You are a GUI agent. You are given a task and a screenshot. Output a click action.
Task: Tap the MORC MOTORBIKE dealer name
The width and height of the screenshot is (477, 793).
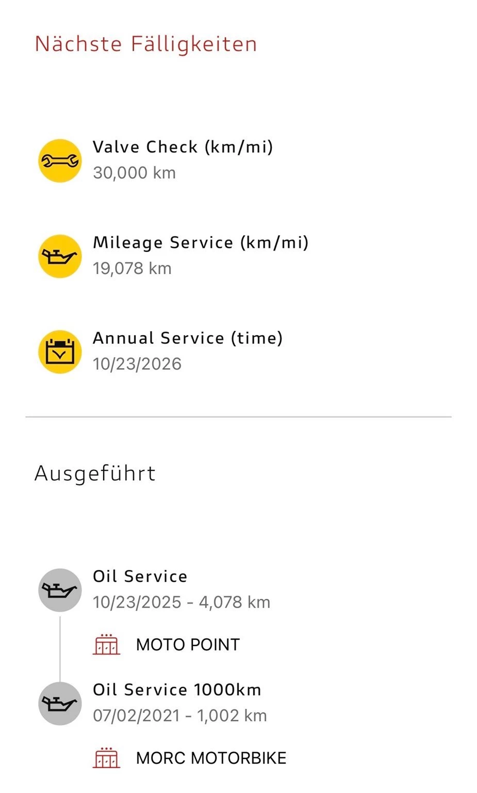point(211,758)
